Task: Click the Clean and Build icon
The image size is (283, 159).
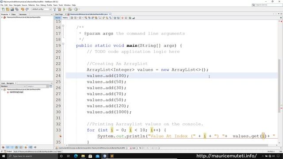Action: 59,9
